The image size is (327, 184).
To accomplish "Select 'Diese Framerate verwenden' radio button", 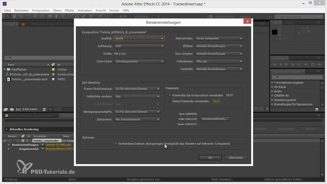I will (x=170, y=101).
